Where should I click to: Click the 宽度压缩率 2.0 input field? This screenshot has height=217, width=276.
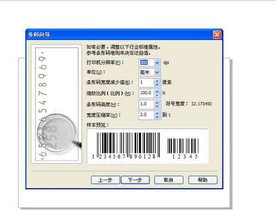click(146, 115)
